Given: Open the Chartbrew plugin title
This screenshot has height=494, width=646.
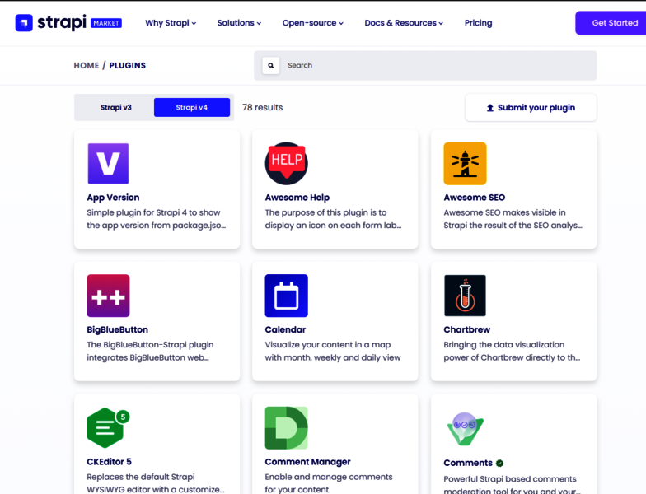Looking at the screenshot, I should click(x=466, y=329).
